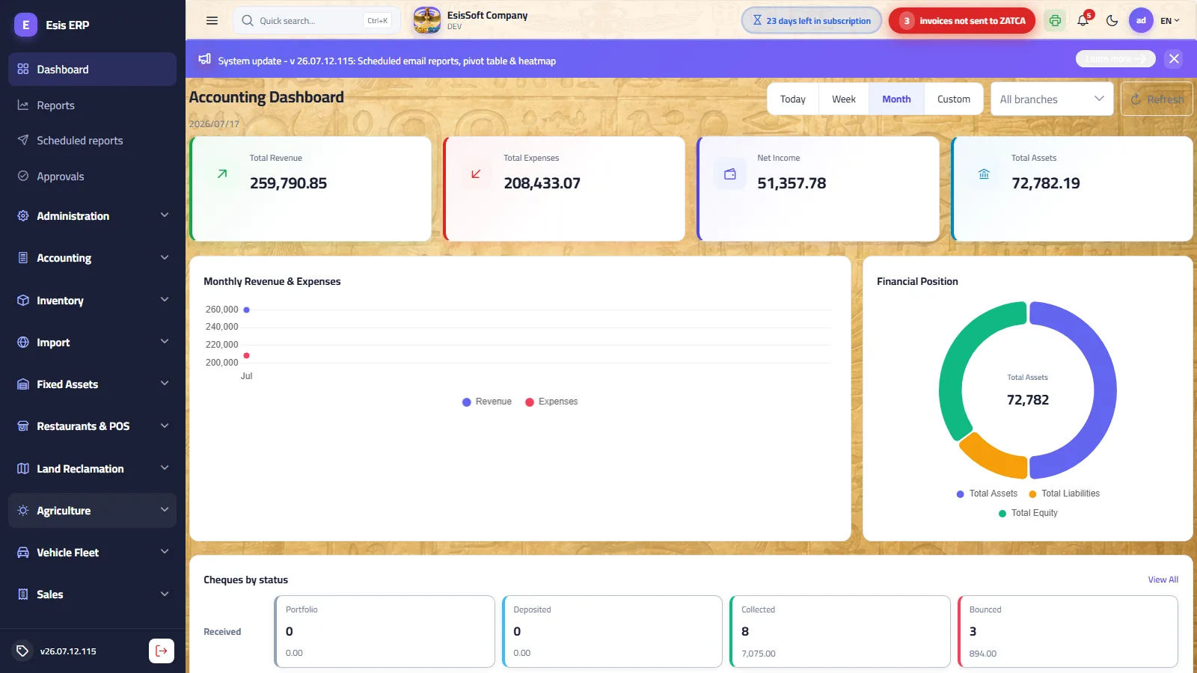Expand the Administration menu chevron
This screenshot has height=673, width=1197.
[x=165, y=215]
